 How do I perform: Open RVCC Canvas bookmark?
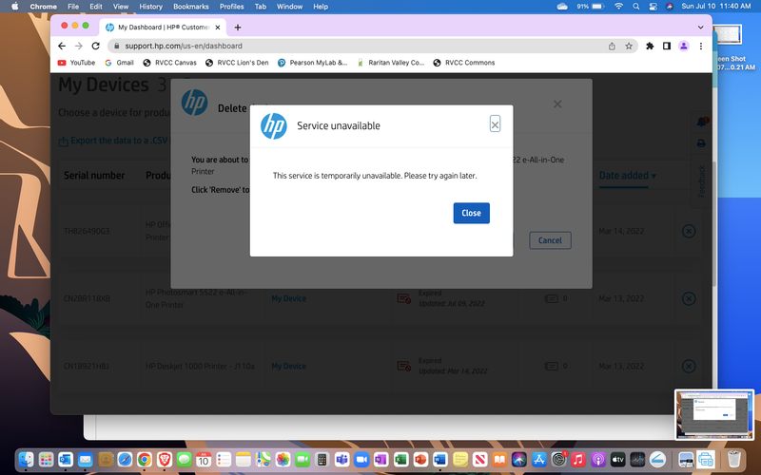tap(170, 63)
